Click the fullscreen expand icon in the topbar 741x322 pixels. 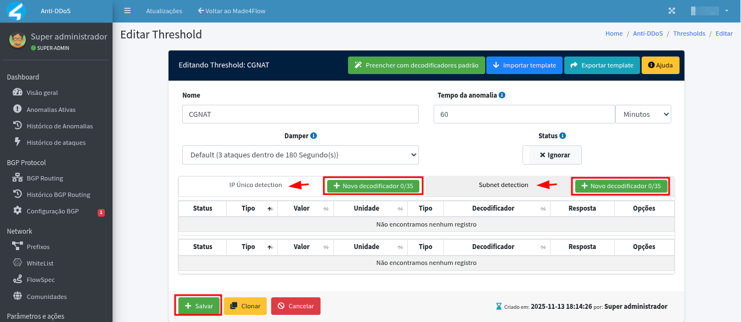tap(672, 10)
